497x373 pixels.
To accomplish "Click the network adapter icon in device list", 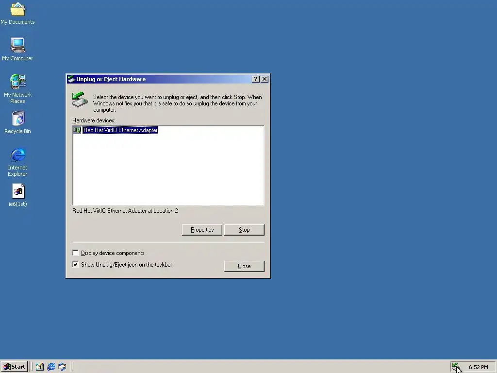I will click(x=77, y=130).
